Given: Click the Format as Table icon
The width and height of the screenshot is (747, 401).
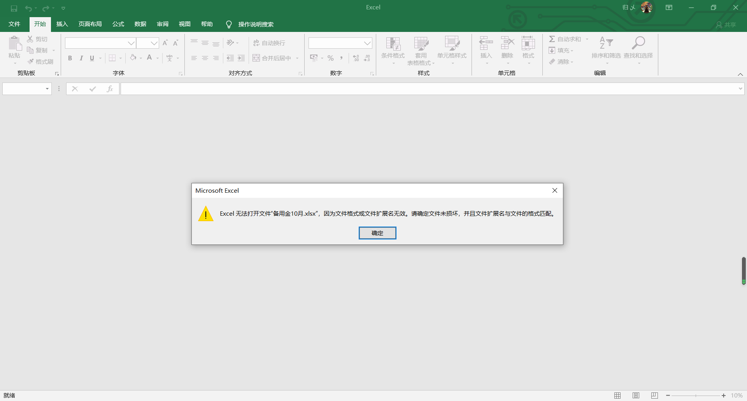Looking at the screenshot, I should pos(421,44).
